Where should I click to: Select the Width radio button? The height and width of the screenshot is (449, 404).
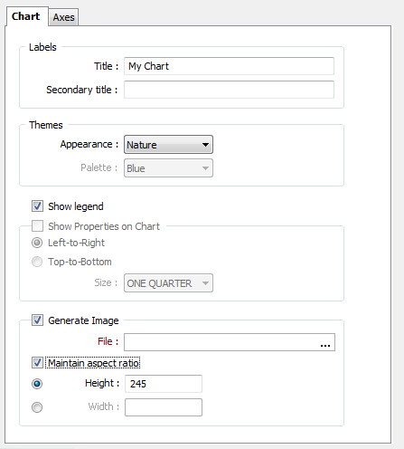(37, 407)
